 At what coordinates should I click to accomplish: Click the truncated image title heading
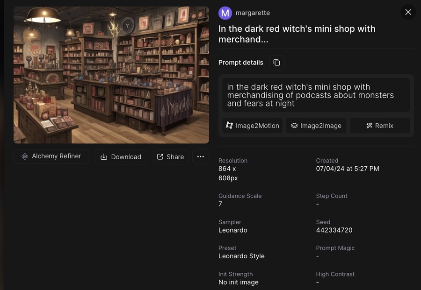point(297,34)
